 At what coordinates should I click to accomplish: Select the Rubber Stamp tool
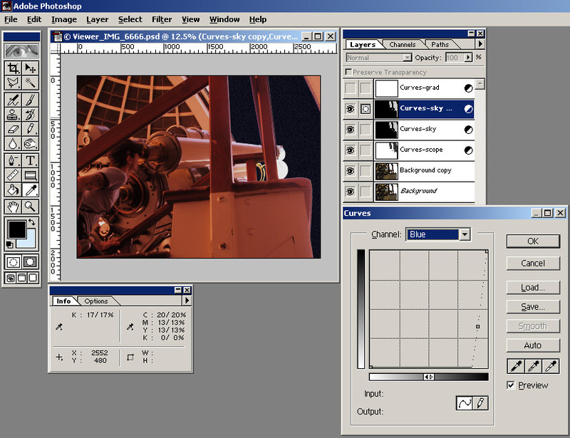click(x=13, y=115)
